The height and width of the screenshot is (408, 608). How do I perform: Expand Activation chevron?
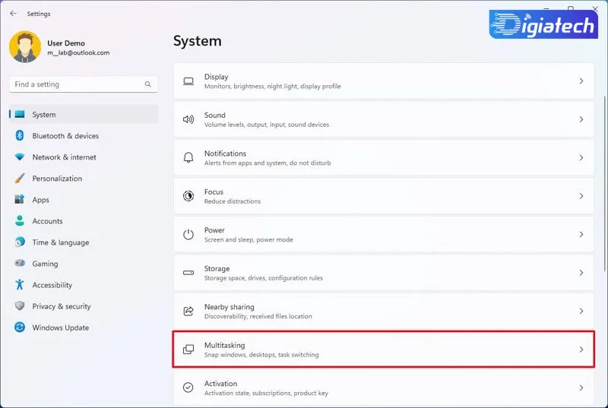pos(581,387)
